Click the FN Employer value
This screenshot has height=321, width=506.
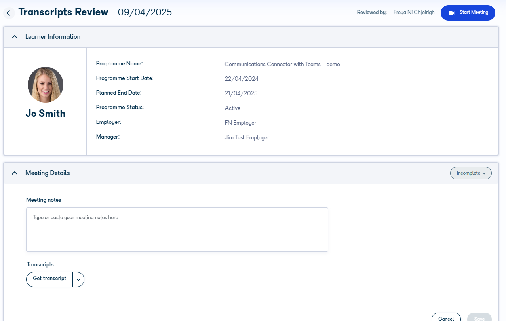(x=240, y=123)
